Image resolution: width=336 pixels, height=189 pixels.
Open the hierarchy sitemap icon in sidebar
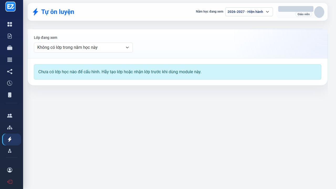pos(10,128)
